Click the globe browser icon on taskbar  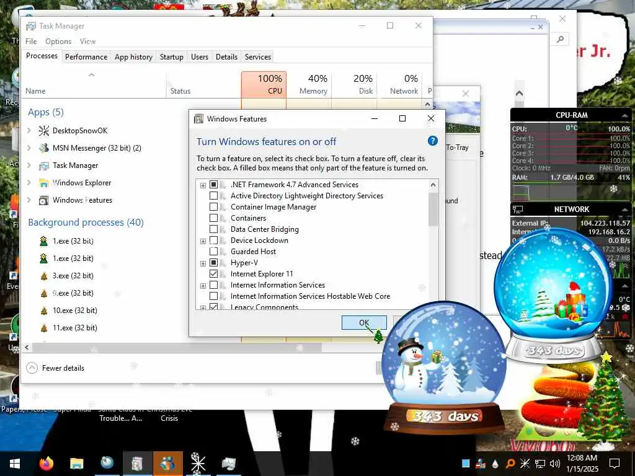click(107, 464)
